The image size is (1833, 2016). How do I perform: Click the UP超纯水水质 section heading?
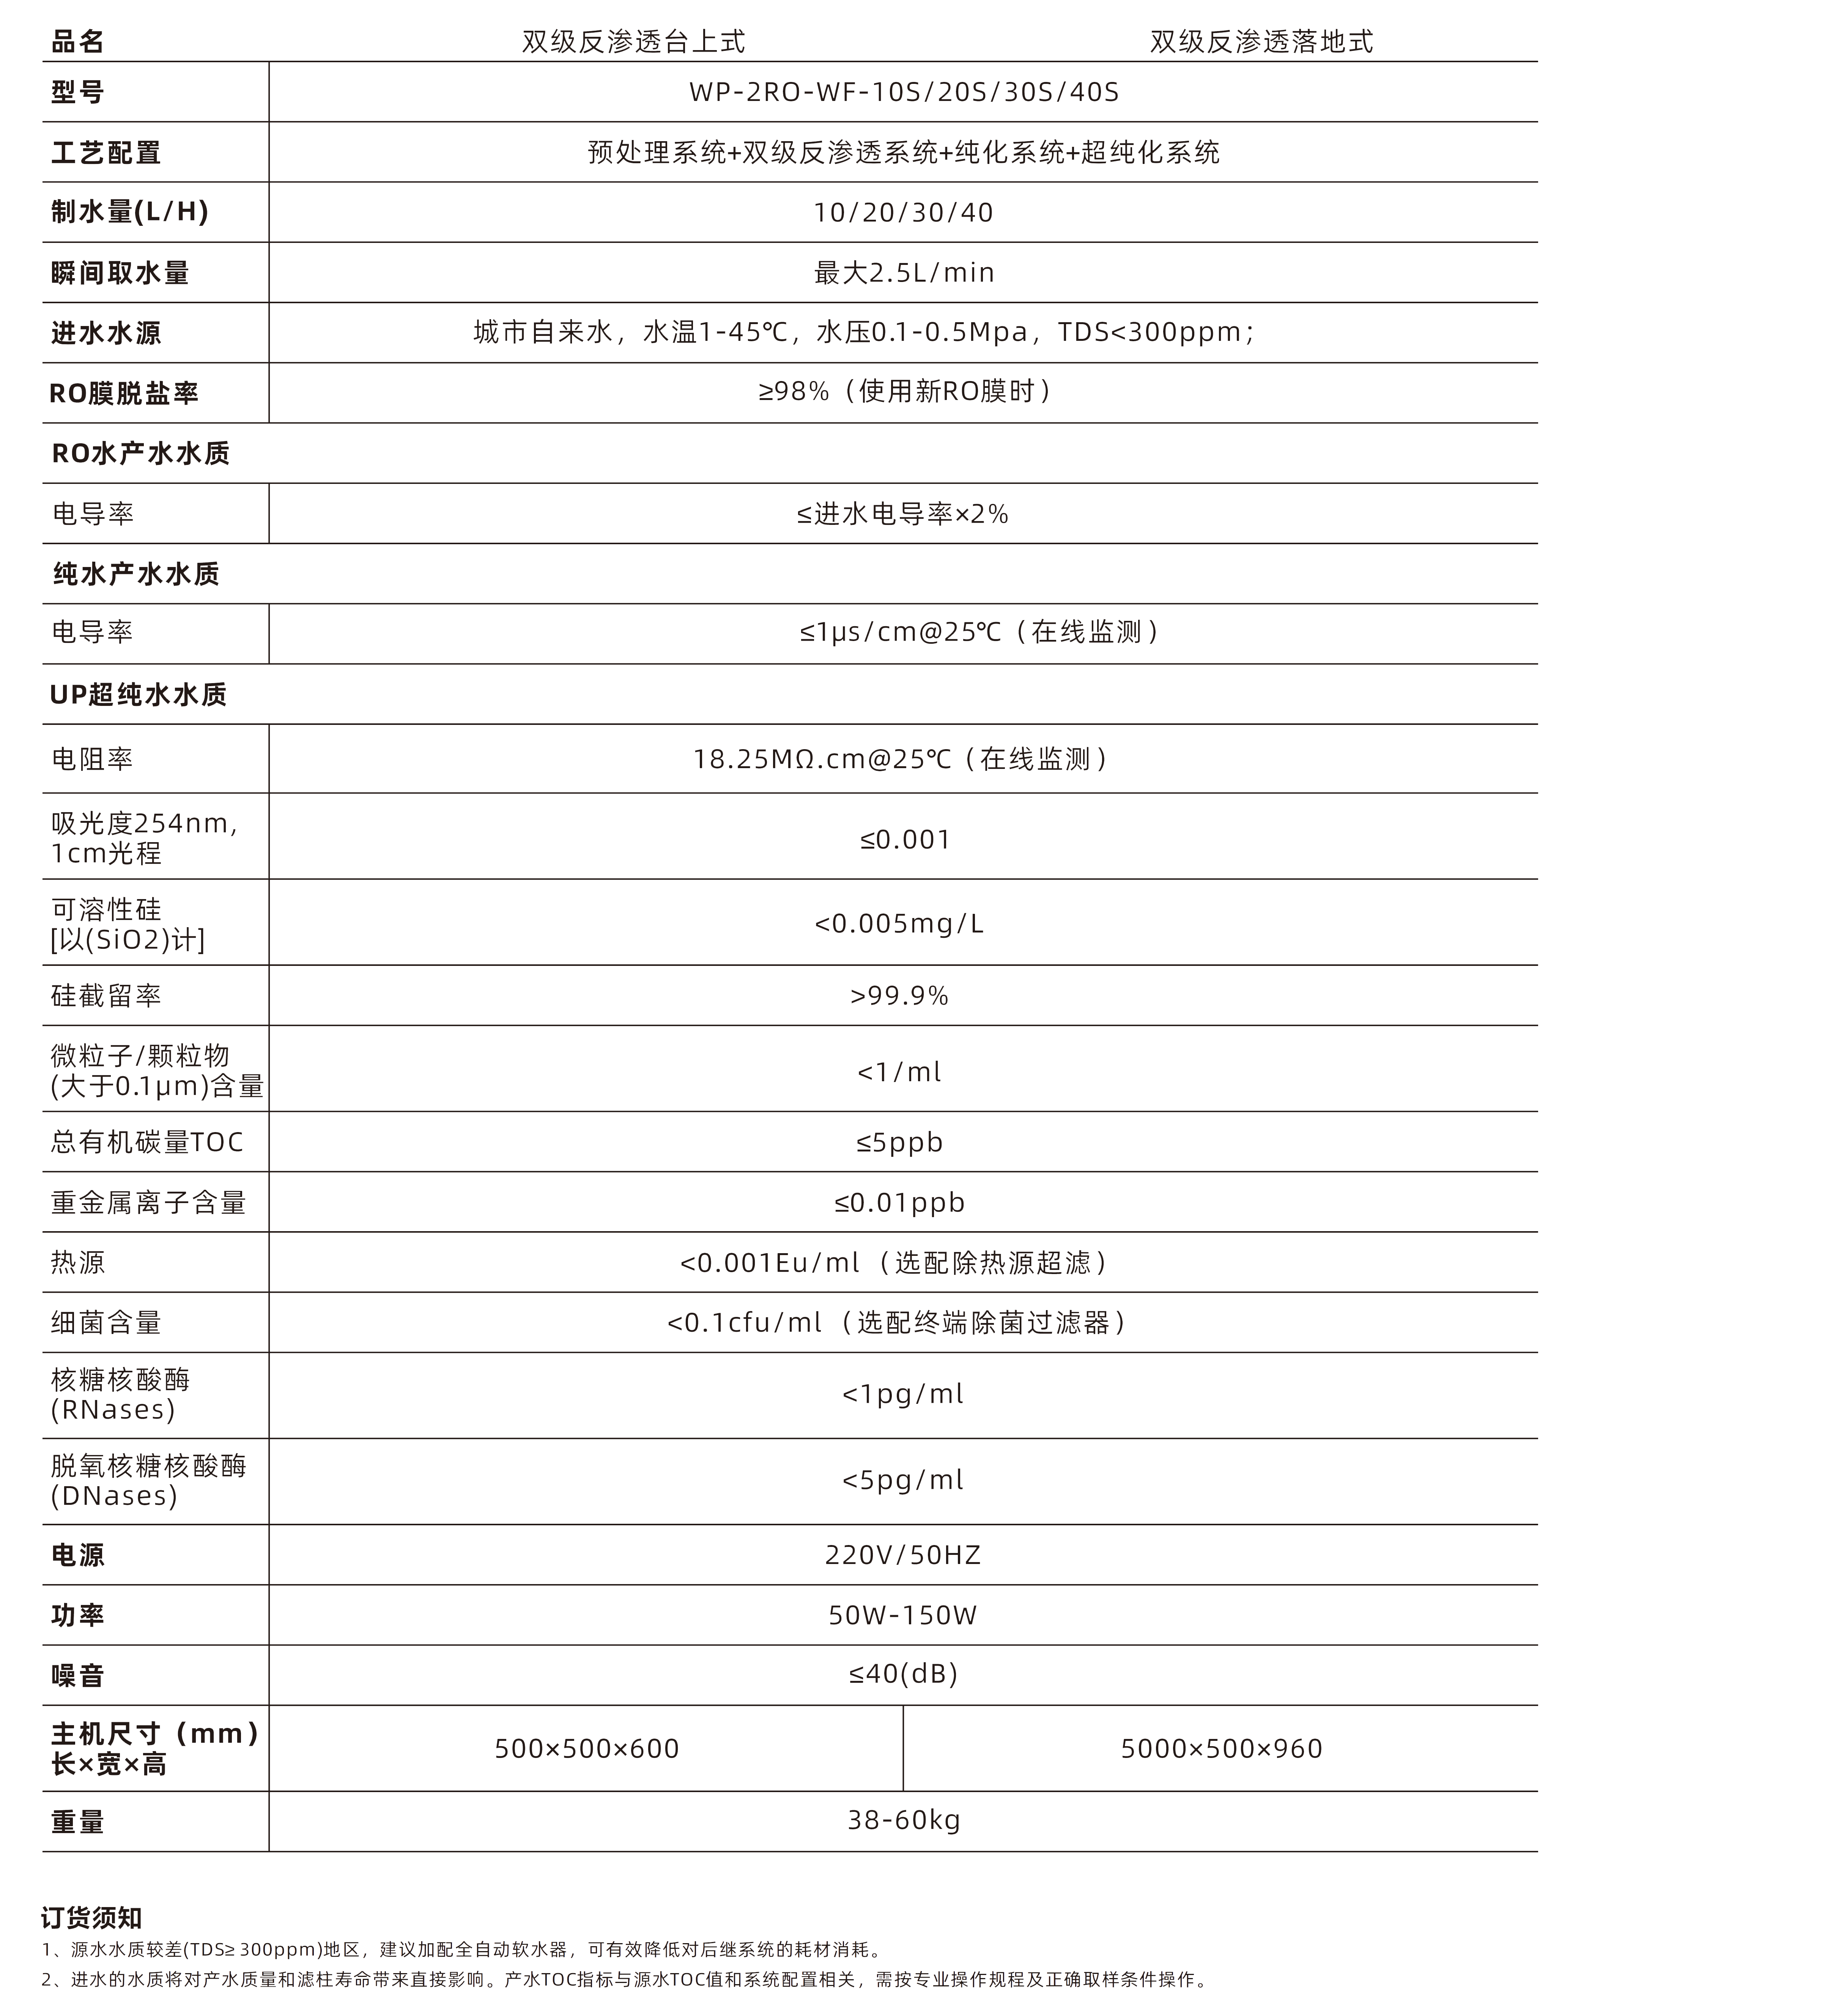click(x=138, y=694)
